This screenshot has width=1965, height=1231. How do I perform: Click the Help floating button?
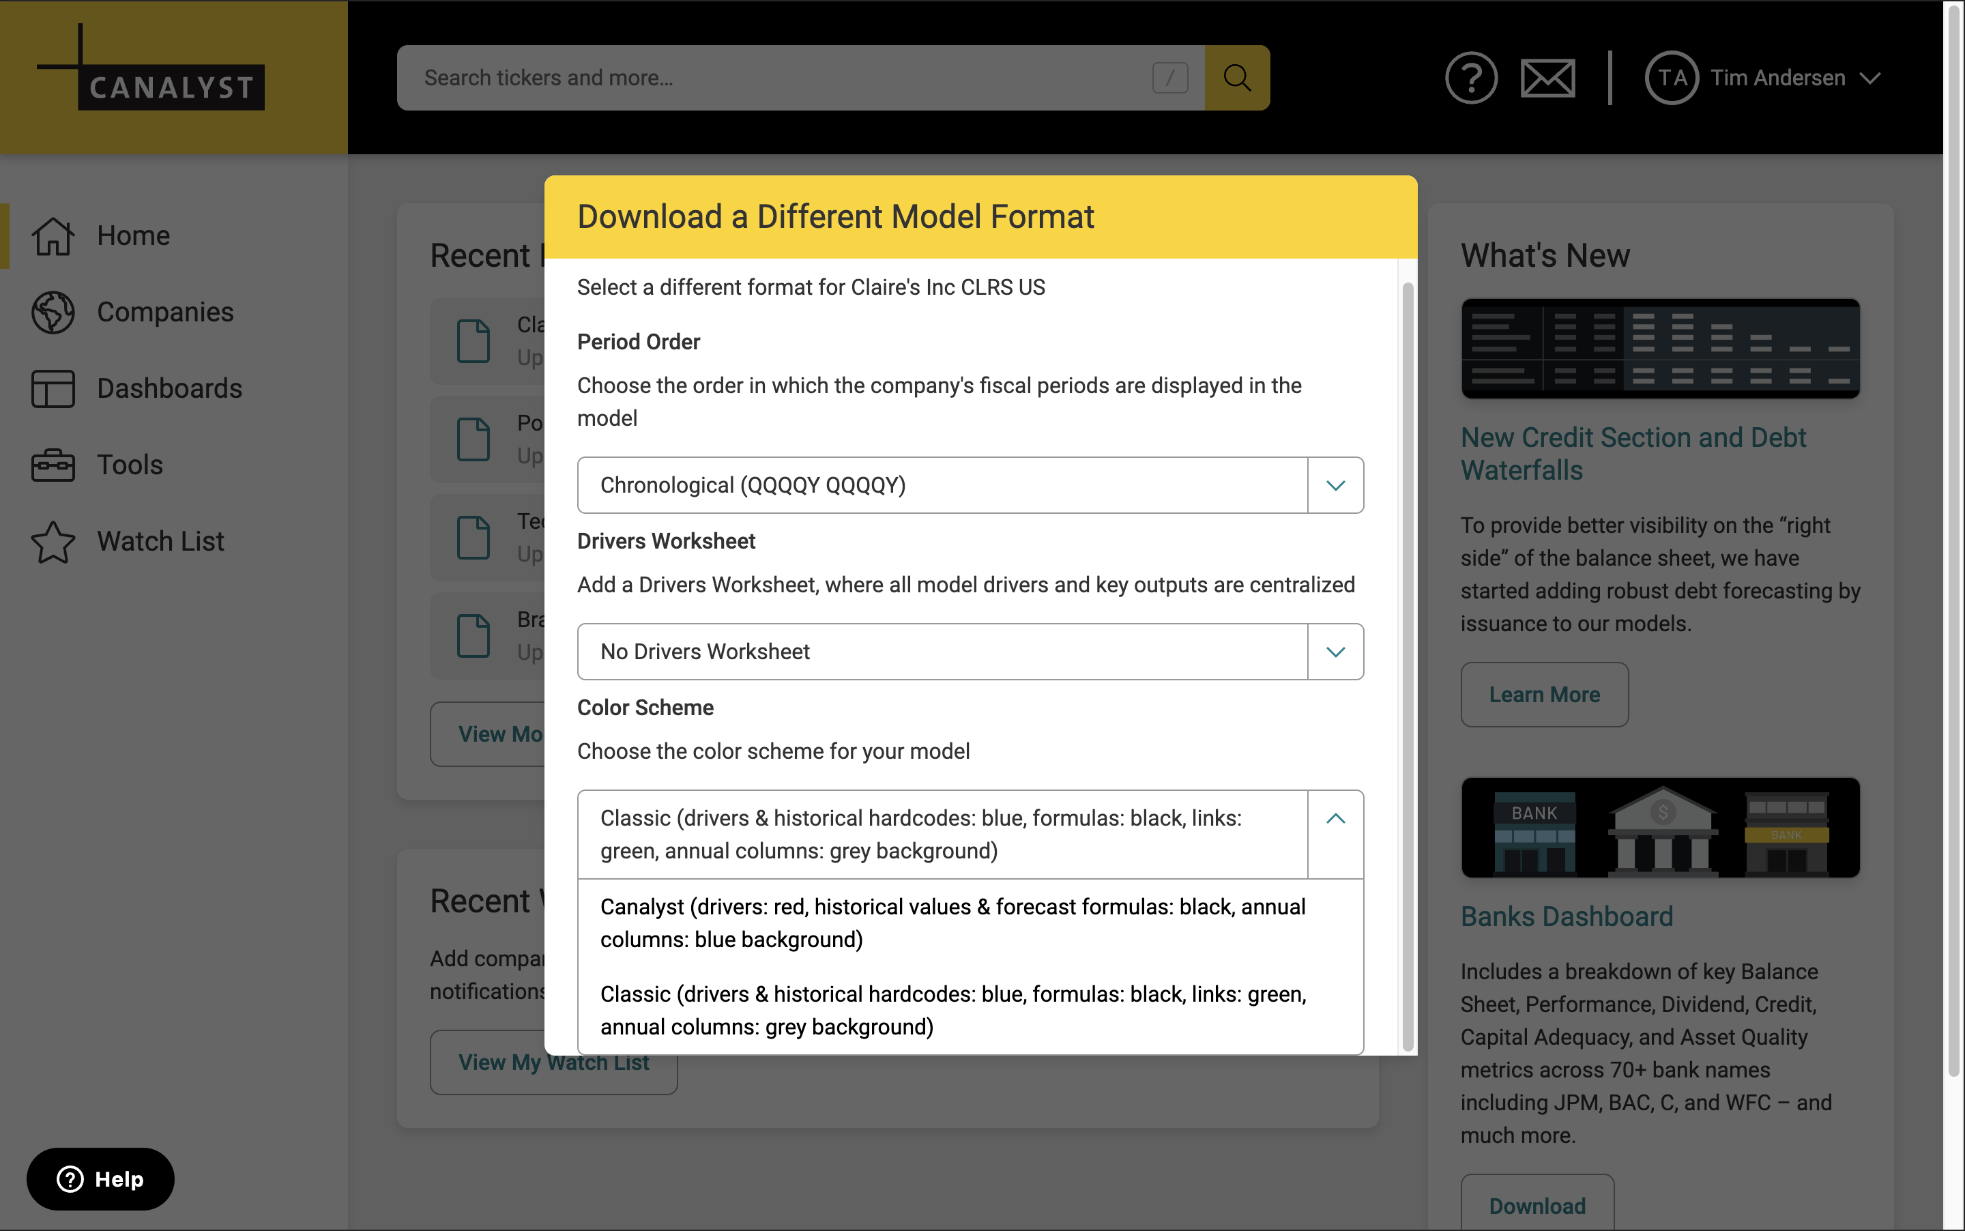100,1179
